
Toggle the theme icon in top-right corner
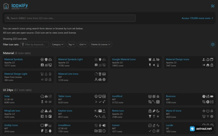(213, 6)
